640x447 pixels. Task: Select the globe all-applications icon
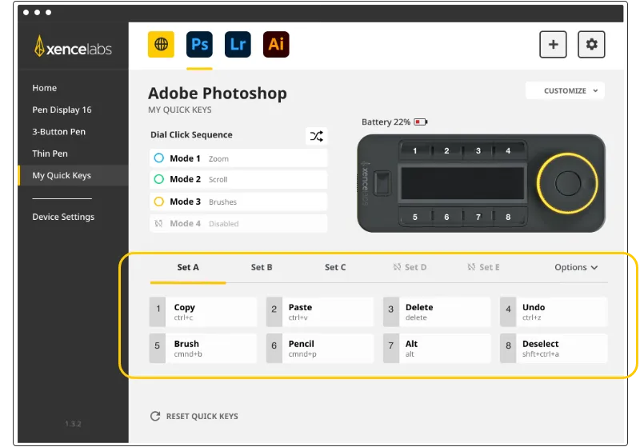click(x=161, y=44)
